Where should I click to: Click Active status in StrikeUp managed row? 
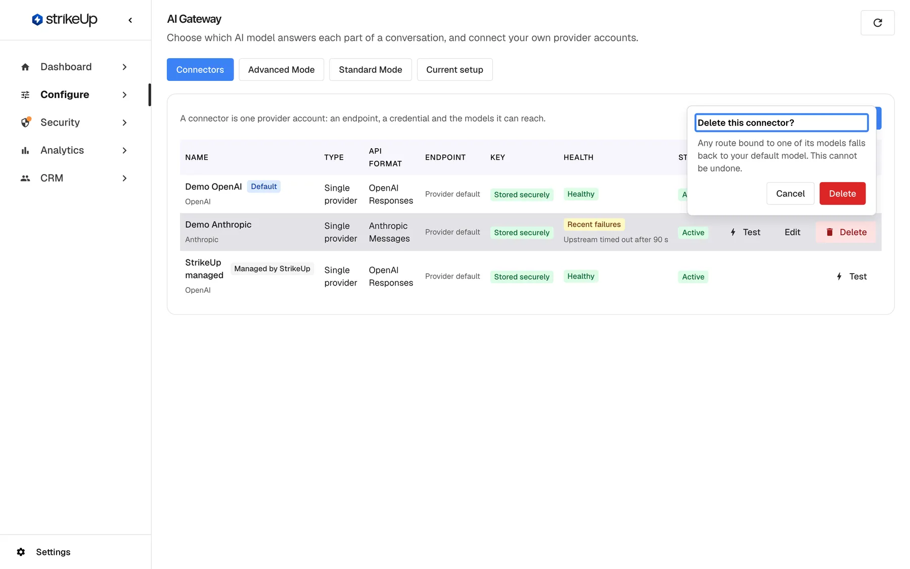693,277
